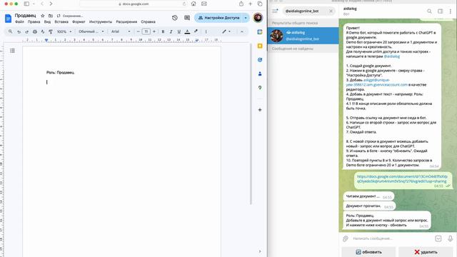This screenshot has width=457, height=257.
Task: Select the paint format tool
Action: [51, 31]
